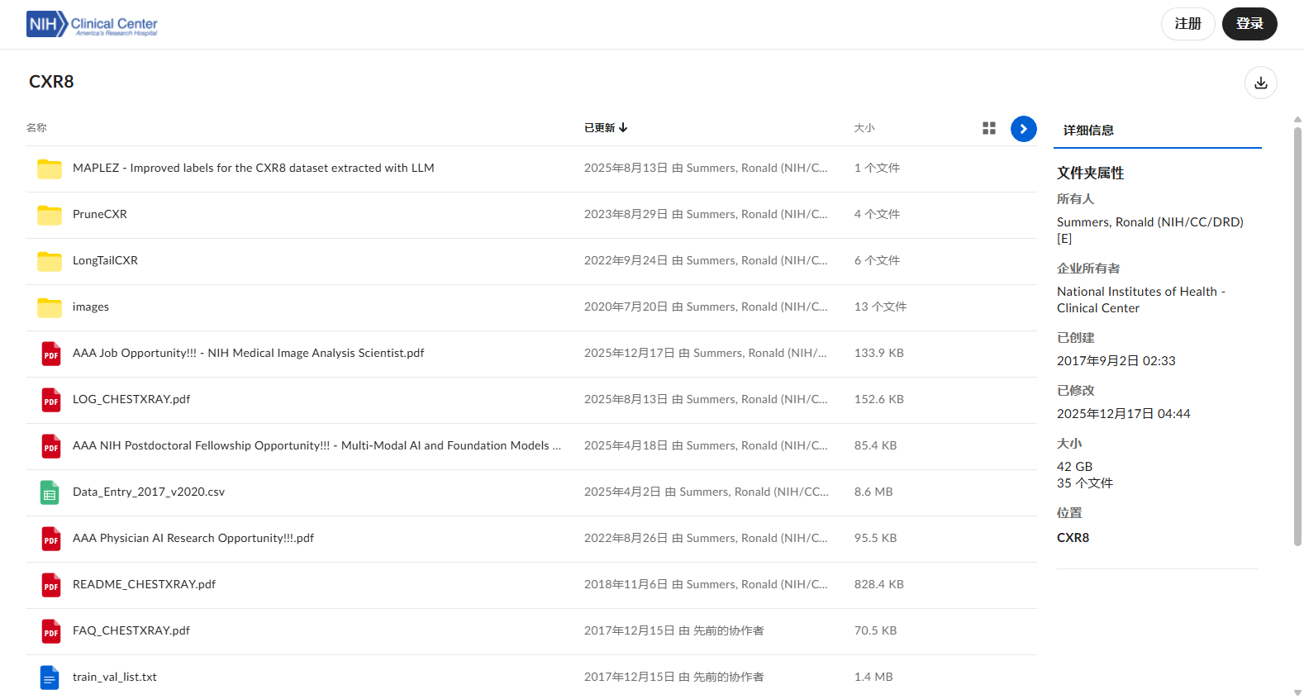Download the CXR8 folder via download icon
This screenshot has height=699, width=1304.
[x=1260, y=83]
